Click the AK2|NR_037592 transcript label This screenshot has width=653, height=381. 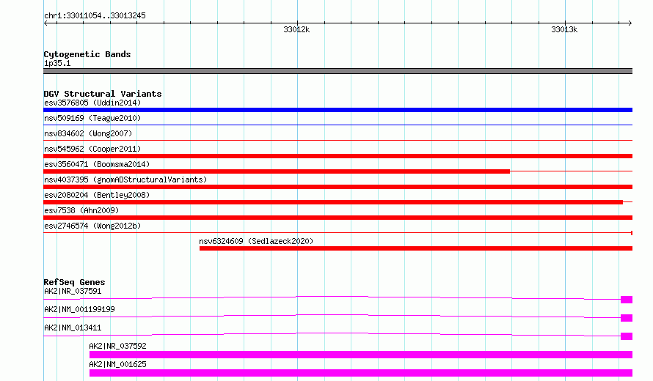tap(117, 346)
